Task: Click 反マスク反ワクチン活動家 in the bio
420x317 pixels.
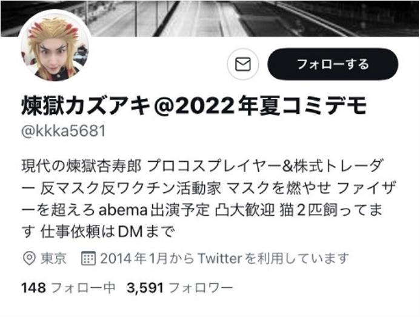Action: click(x=130, y=188)
